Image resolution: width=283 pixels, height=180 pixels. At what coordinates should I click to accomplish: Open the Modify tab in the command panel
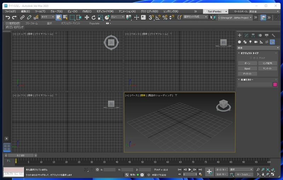pos(246,35)
